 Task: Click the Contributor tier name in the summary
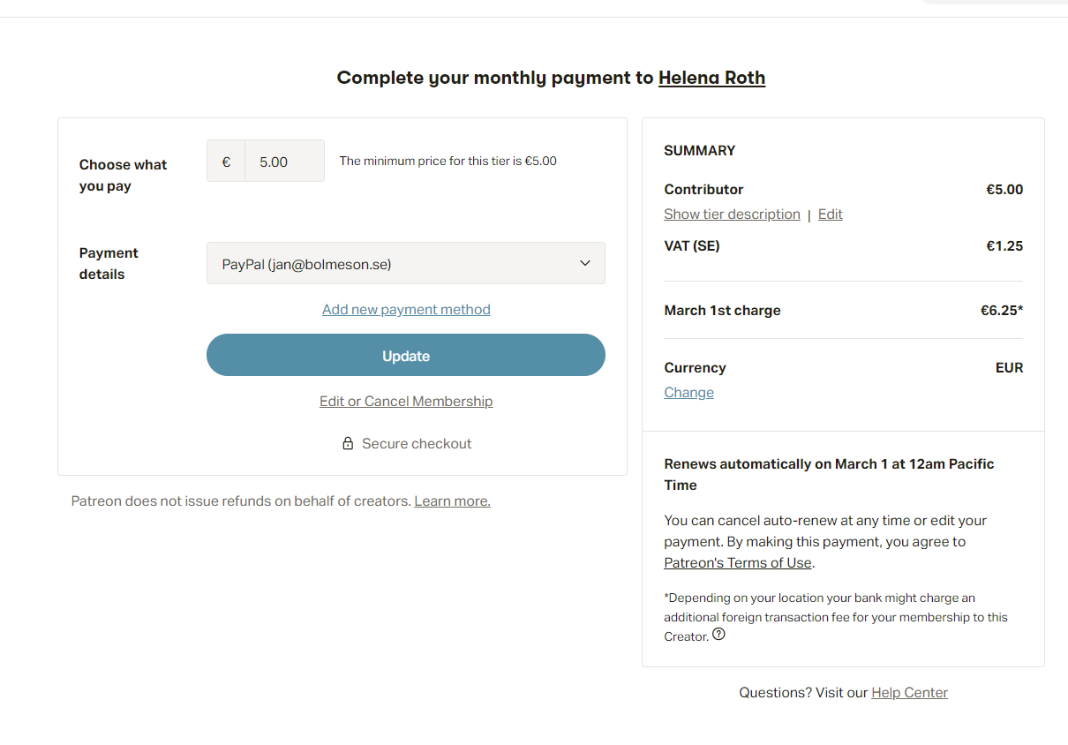(x=703, y=190)
